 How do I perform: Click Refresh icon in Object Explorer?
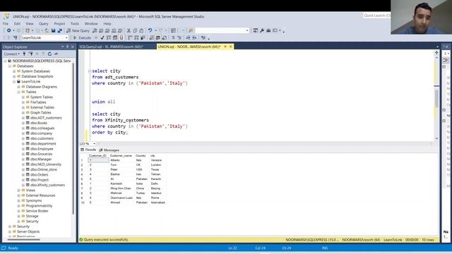[x=49, y=54]
